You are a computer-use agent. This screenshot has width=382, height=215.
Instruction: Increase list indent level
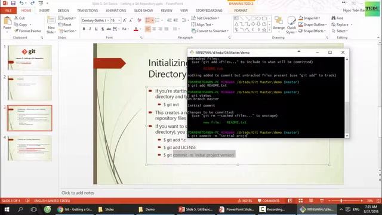175,20
